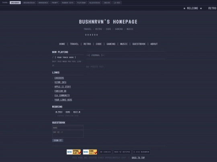Click the Travel Retro Code tagline

pos(108,29)
